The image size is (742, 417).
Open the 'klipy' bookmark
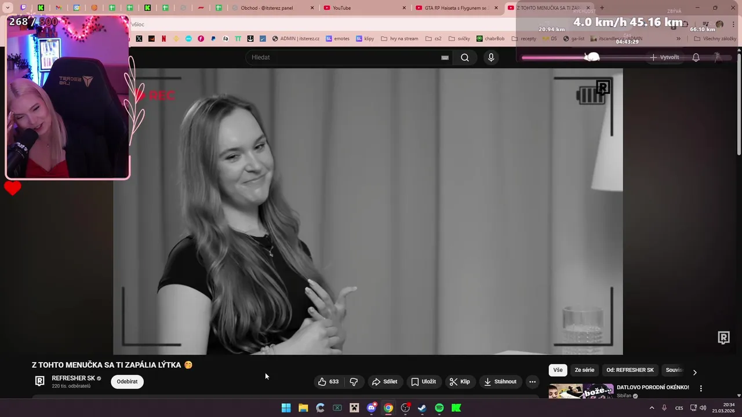(365, 39)
